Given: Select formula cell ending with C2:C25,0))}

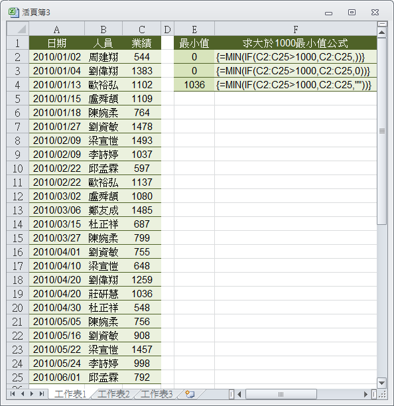Looking at the screenshot, I should pos(296,71).
